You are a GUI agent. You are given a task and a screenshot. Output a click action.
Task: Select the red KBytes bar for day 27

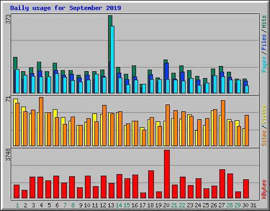pos(222,184)
